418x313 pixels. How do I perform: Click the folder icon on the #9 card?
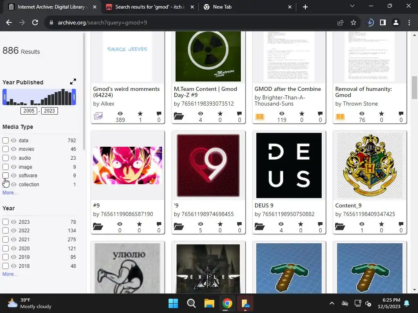pos(98,227)
